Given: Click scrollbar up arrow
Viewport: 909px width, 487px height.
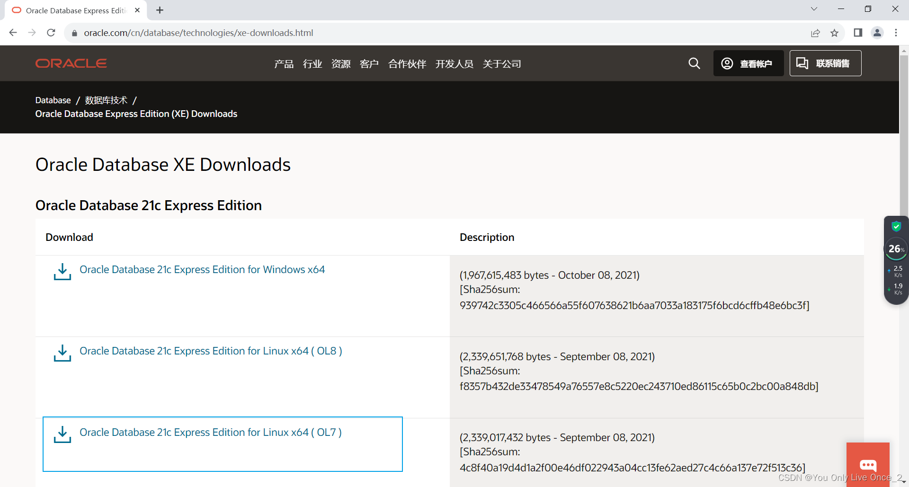Looking at the screenshot, I should coord(904,50).
